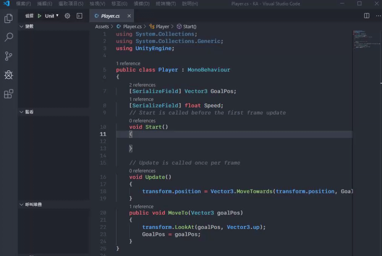
Task: Click the Start method name on line 10
Action: pos(154,127)
